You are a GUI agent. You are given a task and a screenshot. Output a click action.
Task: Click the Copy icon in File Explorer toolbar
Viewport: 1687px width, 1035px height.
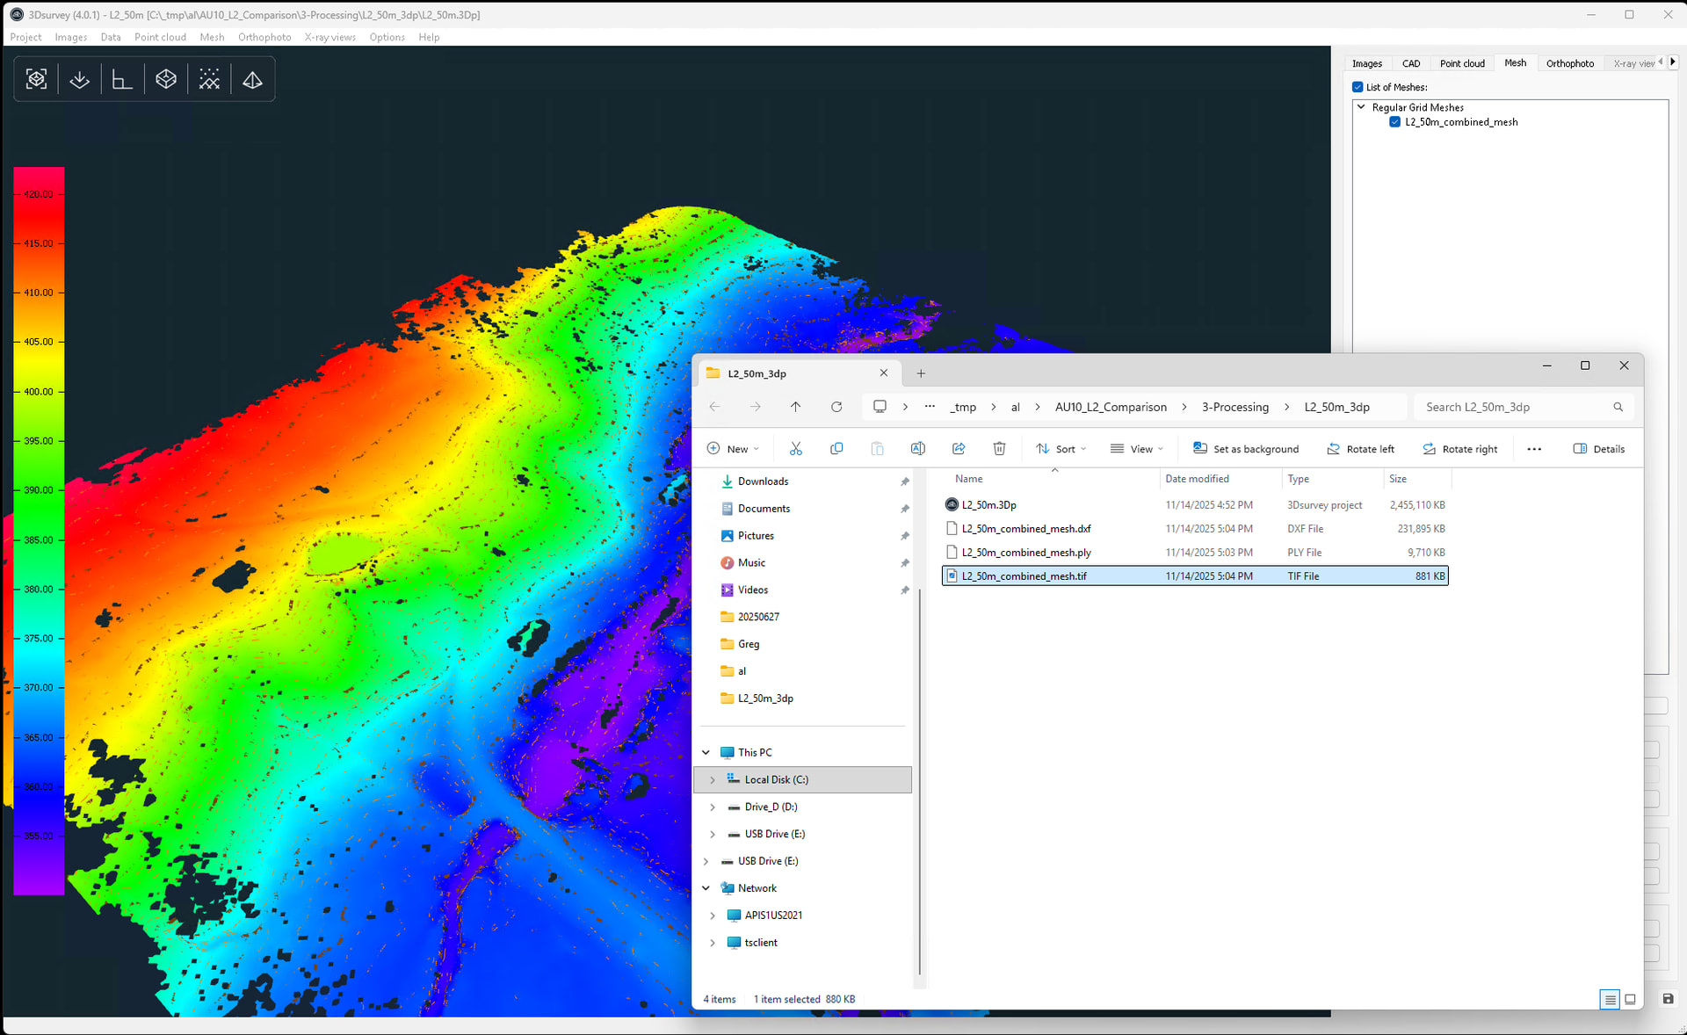[836, 448]
